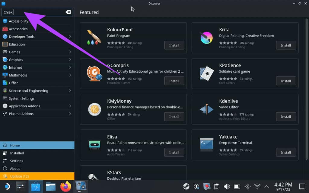This screenshot has height=193, width=309.
Task: Open the Accessories category
Action: (37, 29)
